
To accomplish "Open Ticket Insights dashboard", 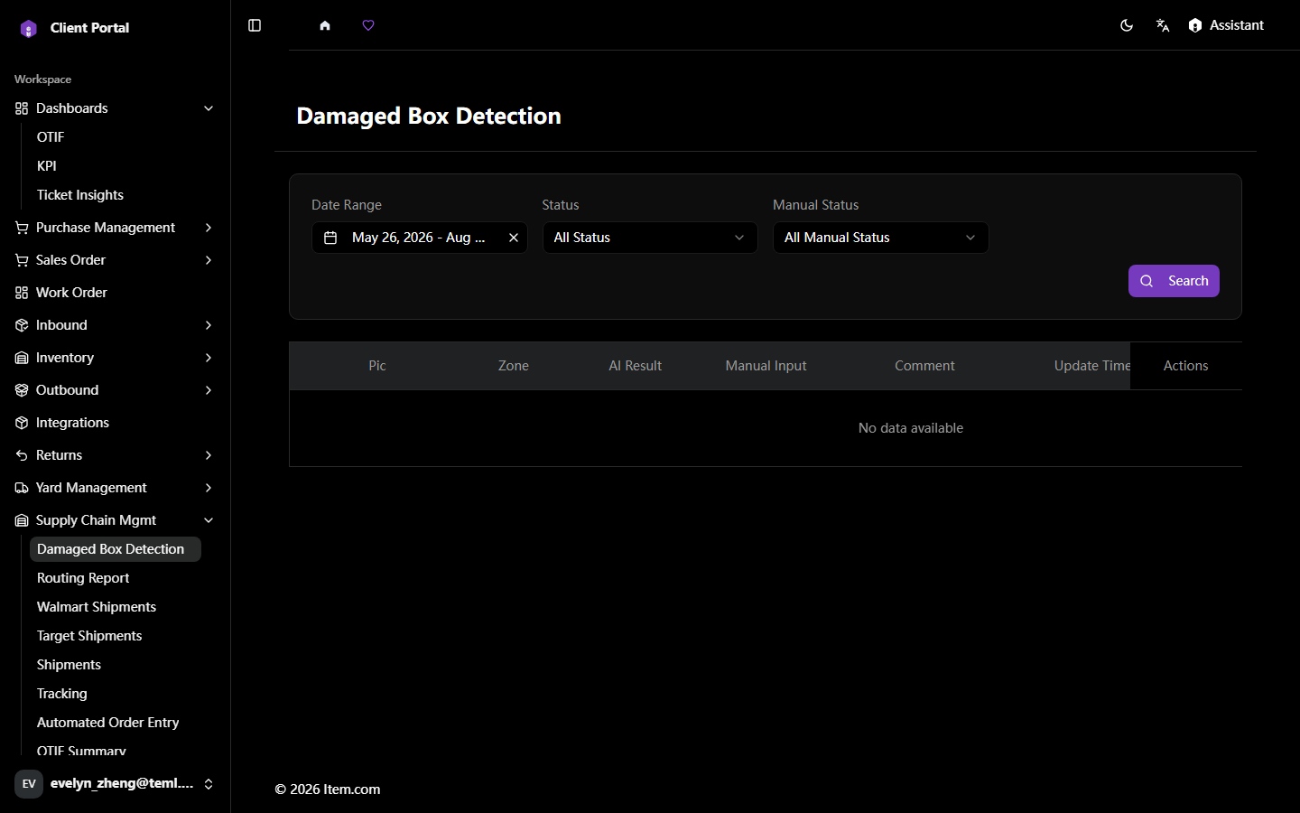I will [x=80, y=195].
